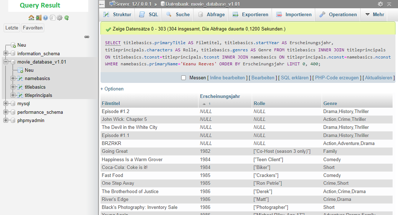Click the titlebasics table icon
The height and width of the screenshot is (215, 398).
click(x=20, y=87)
